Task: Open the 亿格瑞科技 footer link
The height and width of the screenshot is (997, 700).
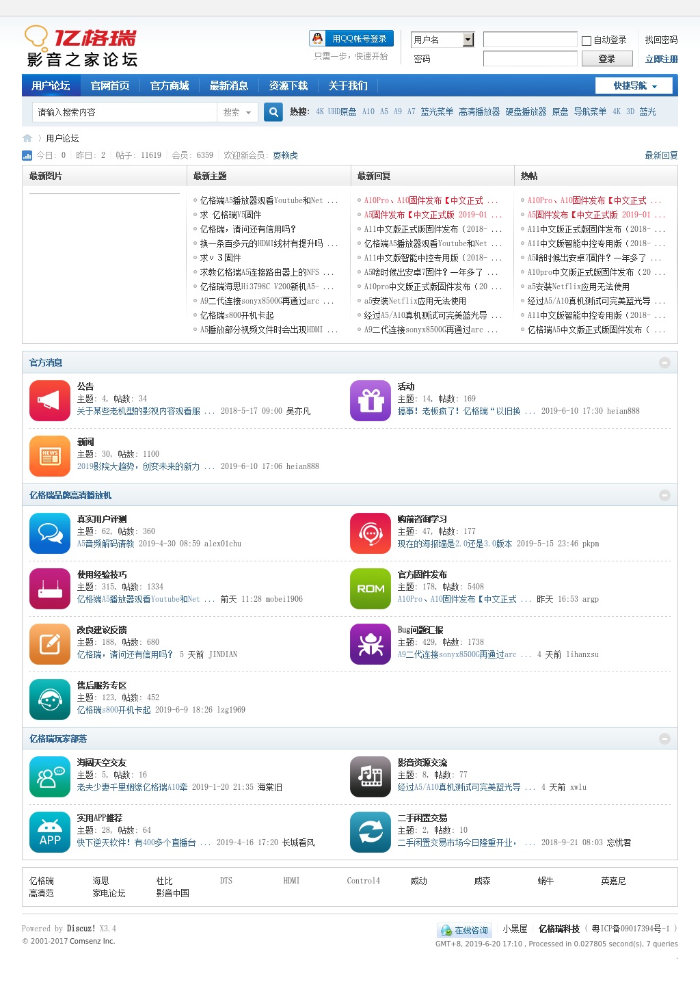Action: [558, 929]
